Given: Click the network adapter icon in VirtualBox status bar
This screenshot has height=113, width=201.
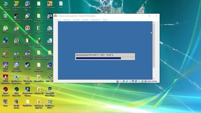Looking at the screenshot, I should (x=123, y=81).
